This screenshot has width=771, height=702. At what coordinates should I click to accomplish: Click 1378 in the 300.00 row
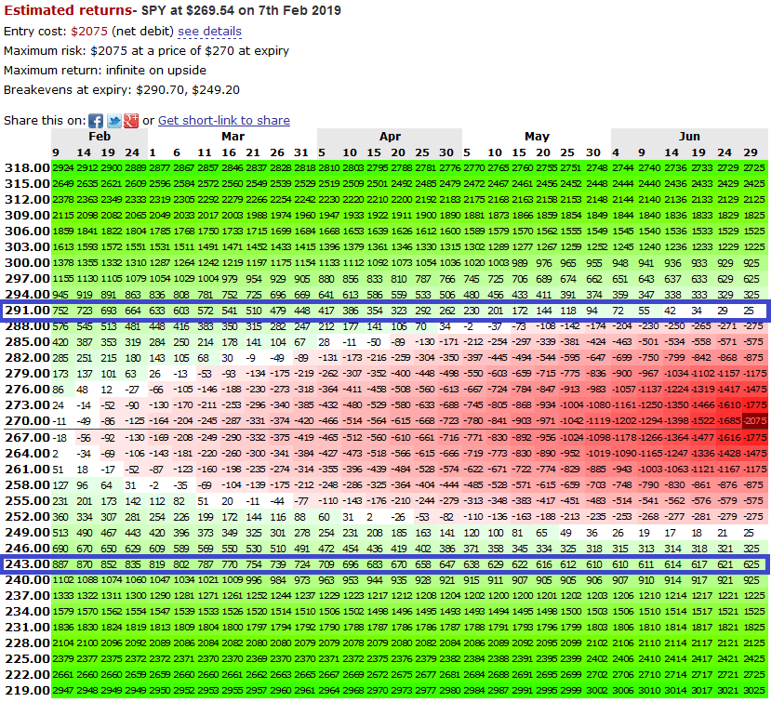point(63,263)
